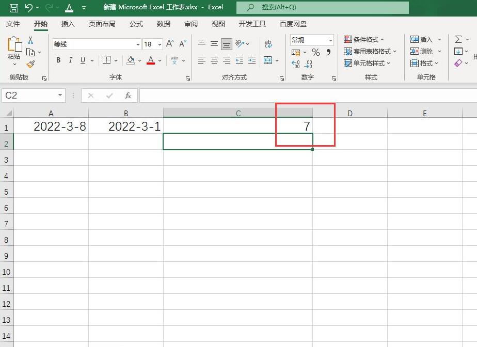The image size is (477, 347).
Task: Click the Merge and Center icon
Action: (267, 60)
